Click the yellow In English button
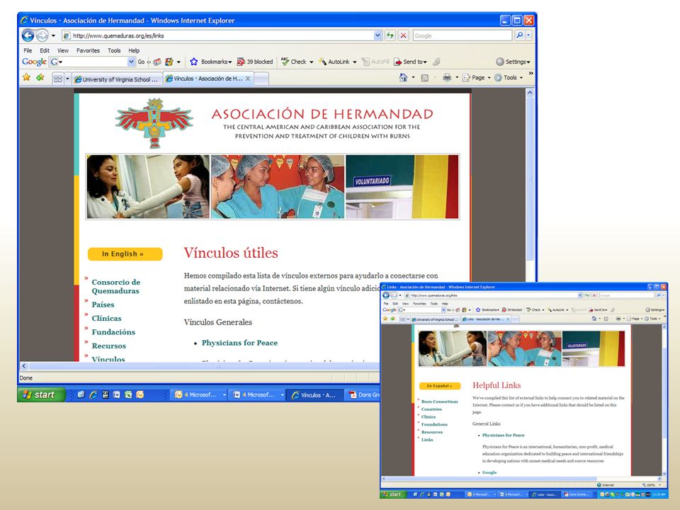 click(125, 254)
